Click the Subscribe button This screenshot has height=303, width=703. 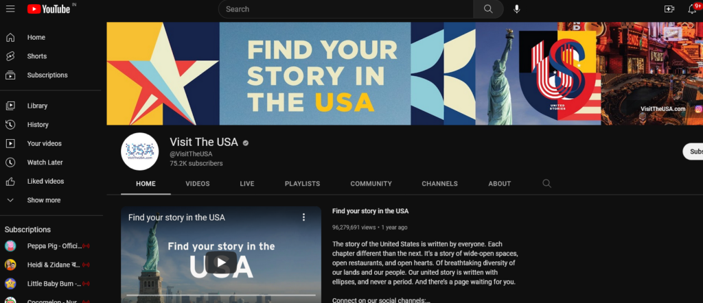[x=693, y=151]
